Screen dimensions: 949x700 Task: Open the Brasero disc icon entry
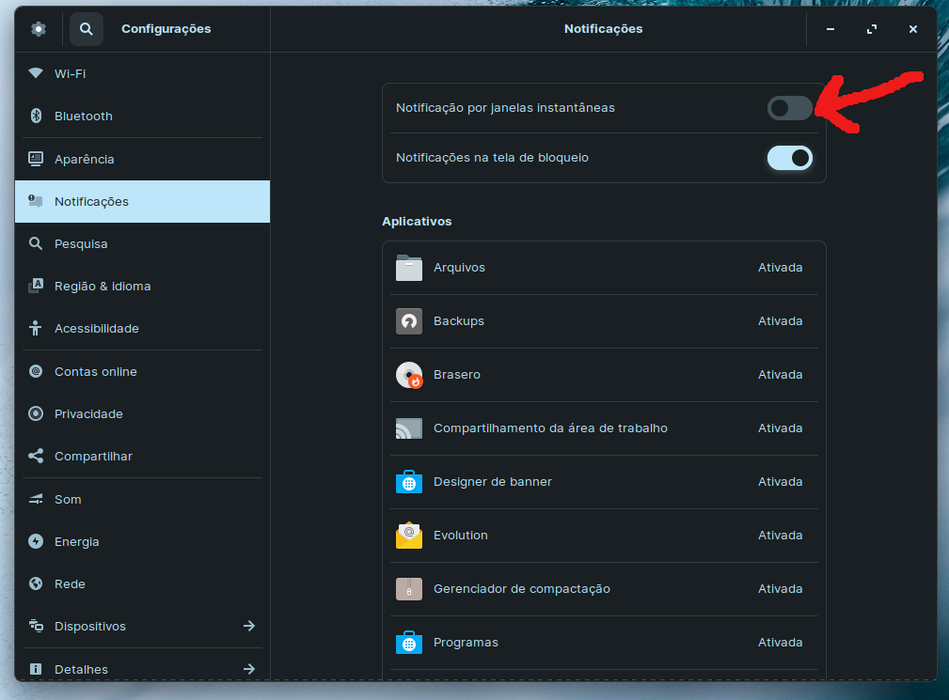click(409, 375)
